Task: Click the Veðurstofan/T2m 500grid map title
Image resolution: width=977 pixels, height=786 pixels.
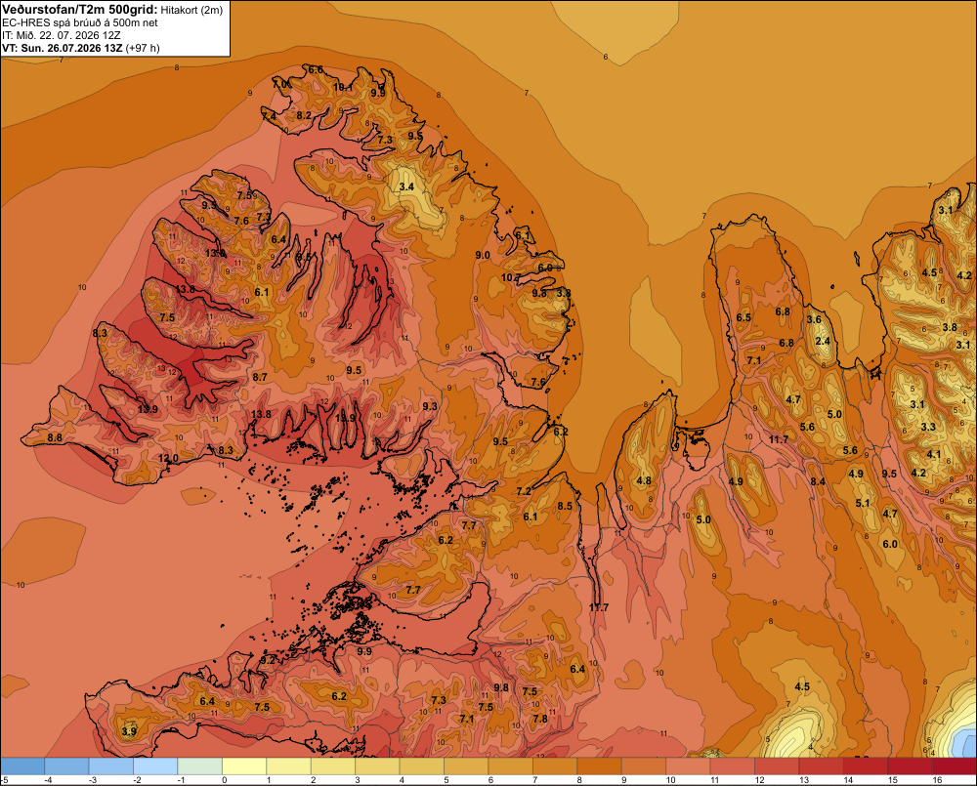Action: 80,9
